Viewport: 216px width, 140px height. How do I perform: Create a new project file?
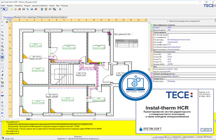pyautogui.click(x=11, y=9)
